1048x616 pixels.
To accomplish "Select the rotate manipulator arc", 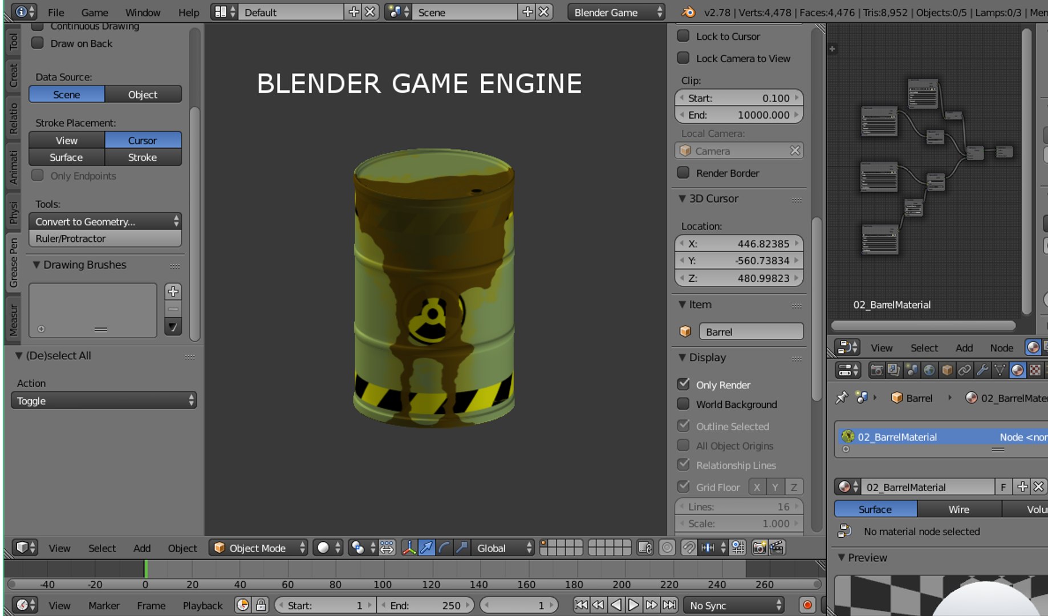I will coord(444,548).
